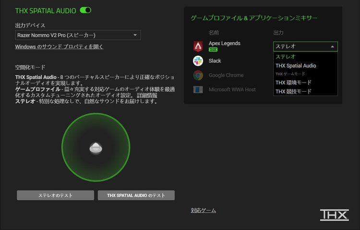Click the Apex Legends game icon
The width and height of the screenshot is (360, 230).
[198, 46]
